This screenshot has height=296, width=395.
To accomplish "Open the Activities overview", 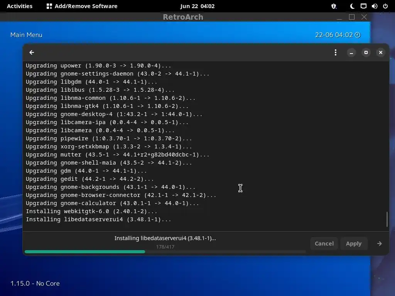I will click(x=20, y=6).
